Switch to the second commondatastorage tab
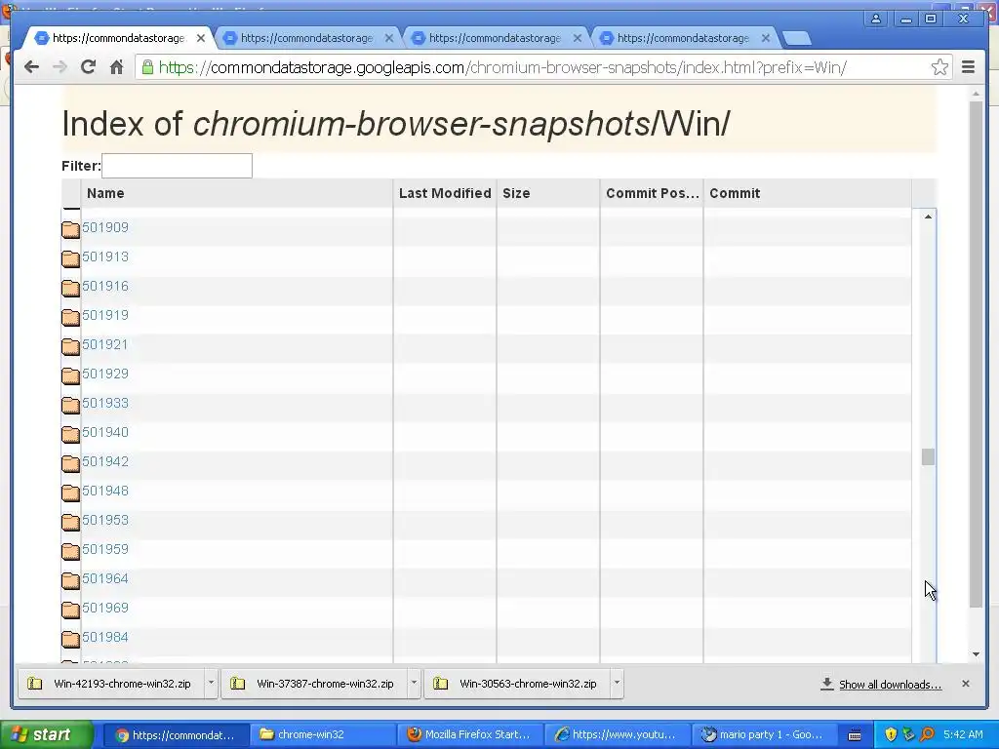The image size is (999, 749). [307, 38]
